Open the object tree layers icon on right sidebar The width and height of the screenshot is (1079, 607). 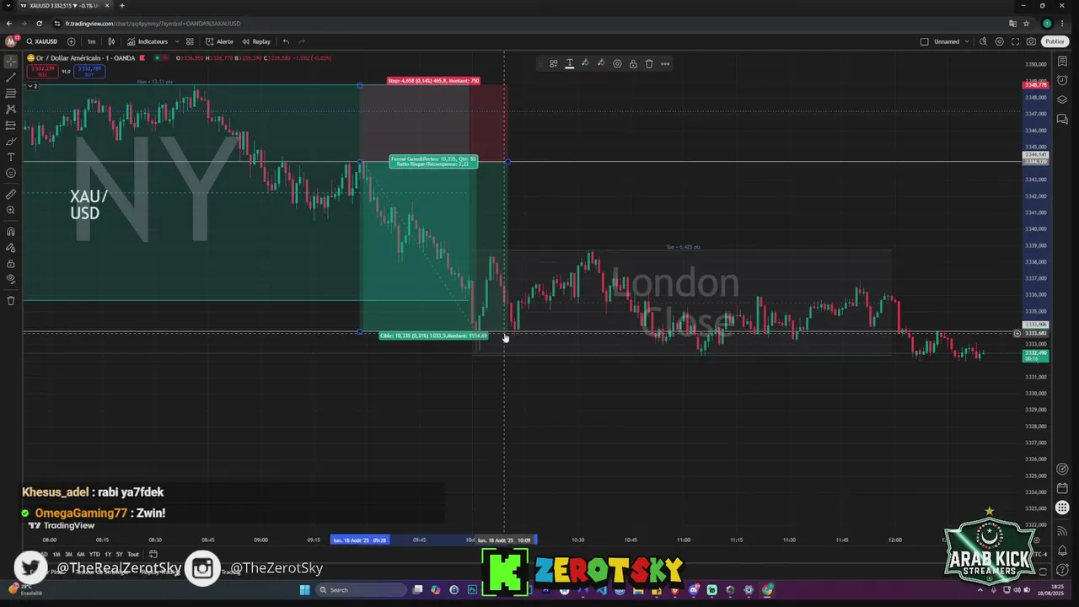click(x=1062, y=99)
